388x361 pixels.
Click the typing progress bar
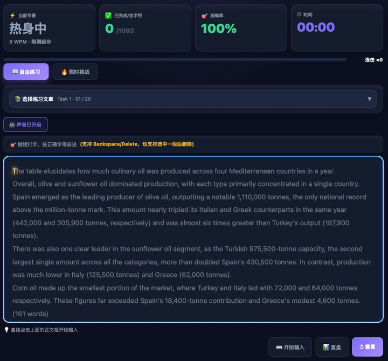tap(175, 59)
